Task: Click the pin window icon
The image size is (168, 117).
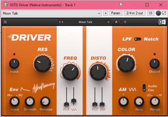Action: (121, 5)
